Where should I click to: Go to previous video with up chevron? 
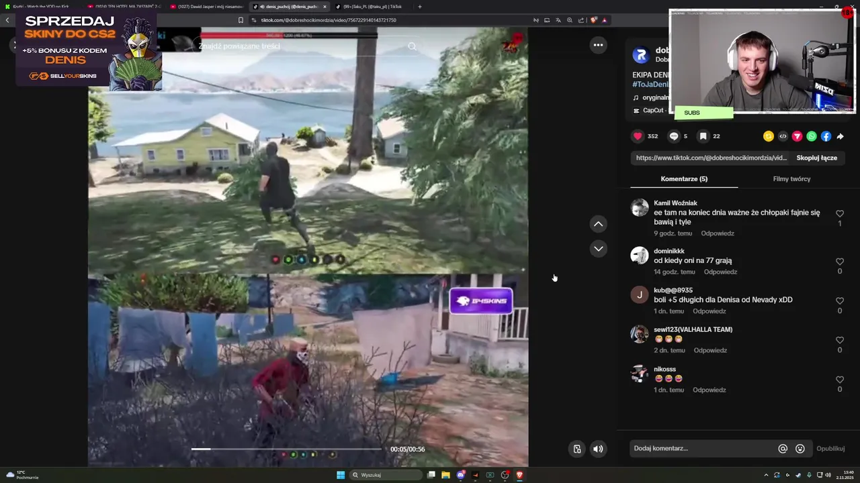(598, 224)
